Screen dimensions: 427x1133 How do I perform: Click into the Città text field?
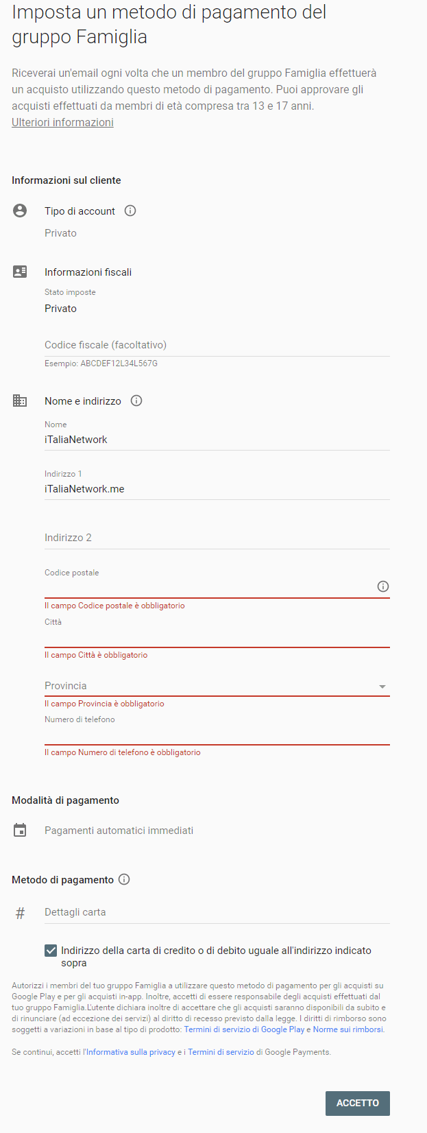pyautogui.click(x=217, y=638)
